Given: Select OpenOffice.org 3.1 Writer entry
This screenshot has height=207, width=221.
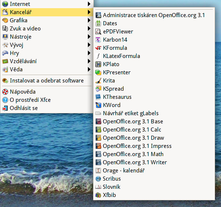Looking at the screenshot, I should [154, 162].
